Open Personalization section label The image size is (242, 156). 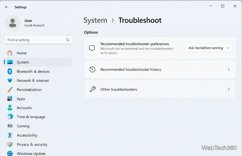(29, 90)
